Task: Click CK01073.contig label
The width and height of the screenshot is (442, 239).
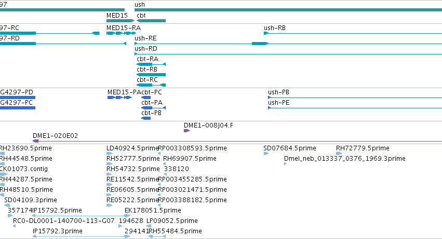Action: [24, 169]
